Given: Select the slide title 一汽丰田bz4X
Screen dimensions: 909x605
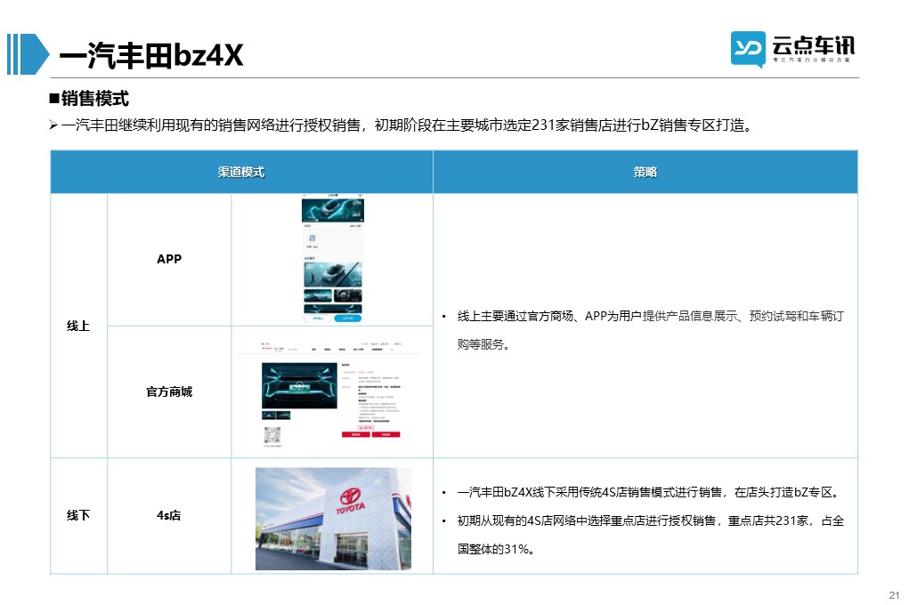Looking at the screenshot, I should tap(150, 55).
